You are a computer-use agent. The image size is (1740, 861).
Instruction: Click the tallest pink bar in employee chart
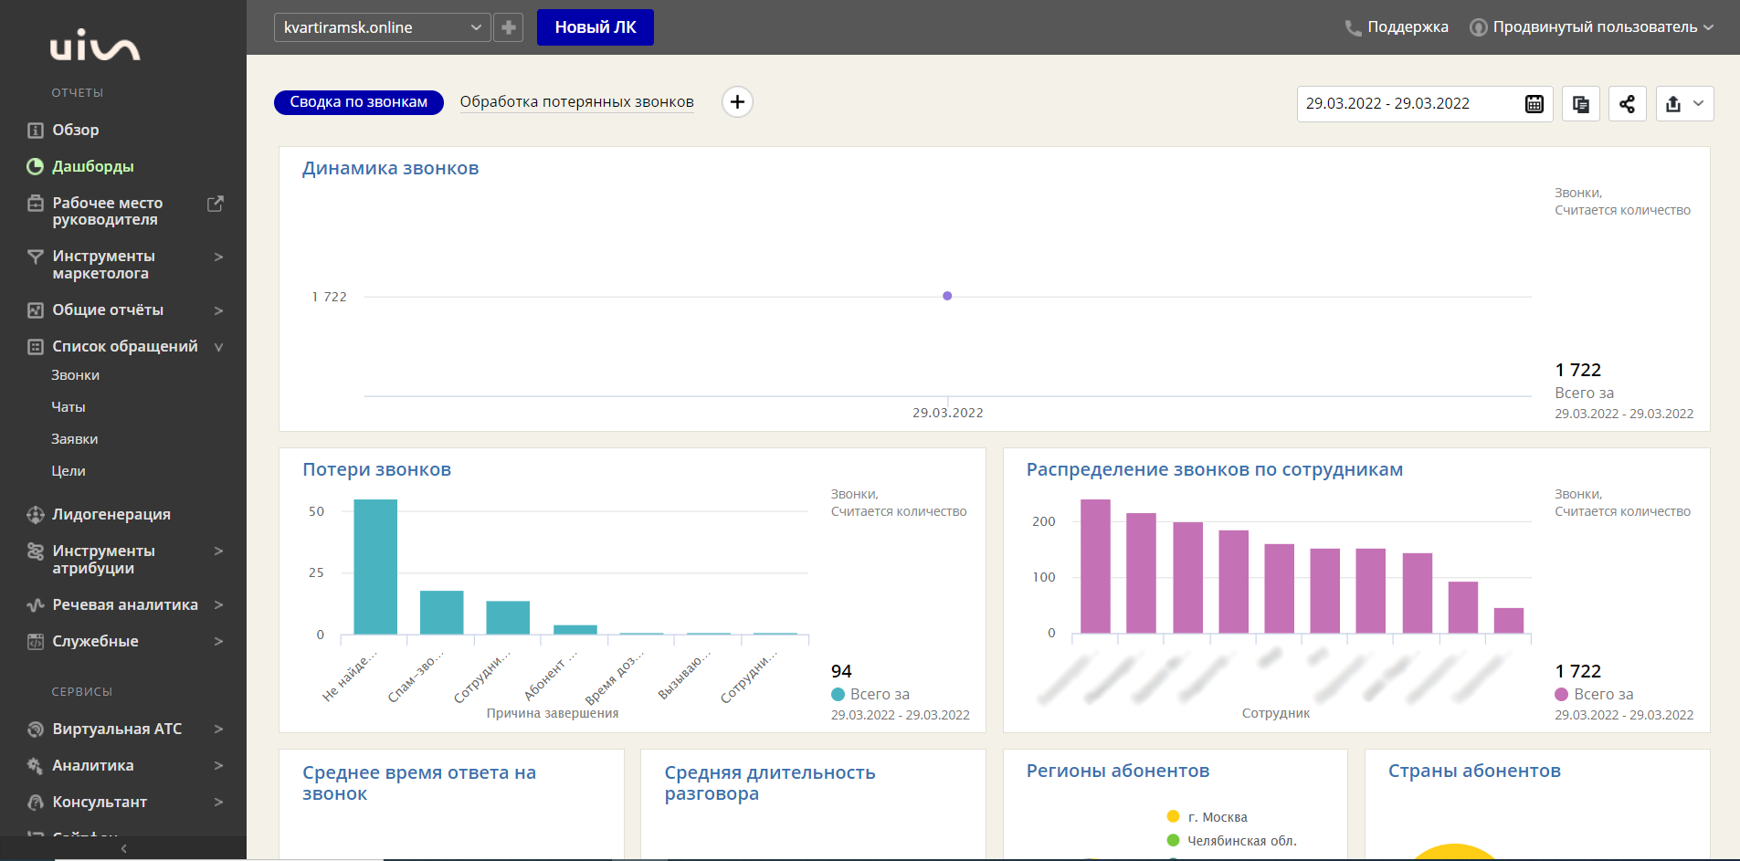[x=1095, y=566]
